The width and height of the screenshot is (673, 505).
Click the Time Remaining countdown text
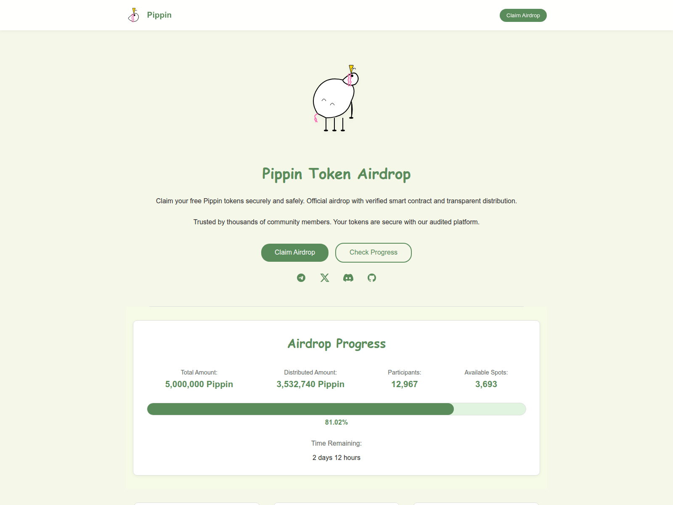336,457
